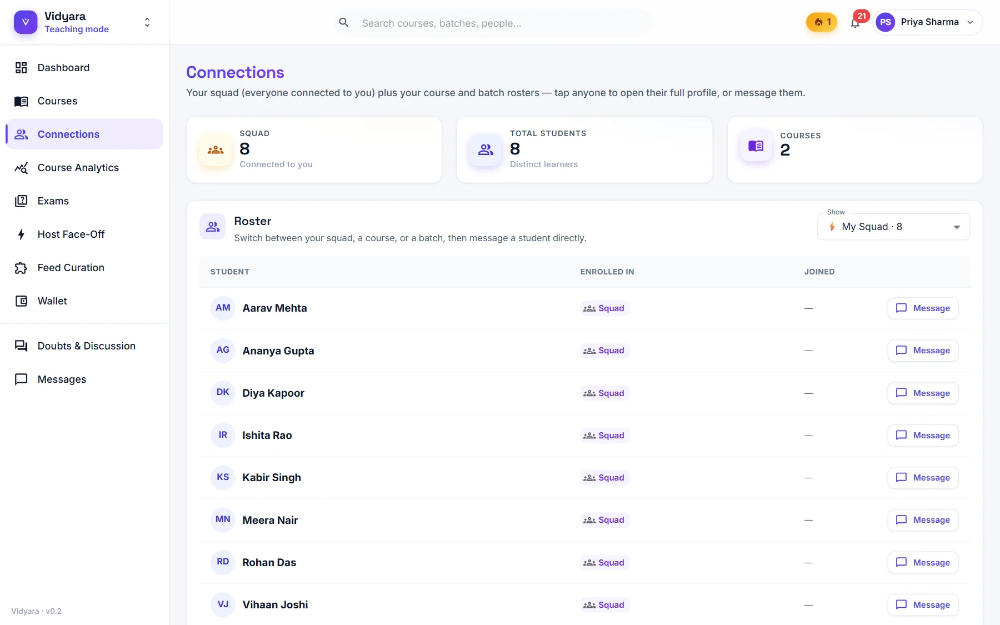The height and width of the screenshot is (625, 1000).
Task: Message Ishita Rao
Action: click(x=923, y=436)
